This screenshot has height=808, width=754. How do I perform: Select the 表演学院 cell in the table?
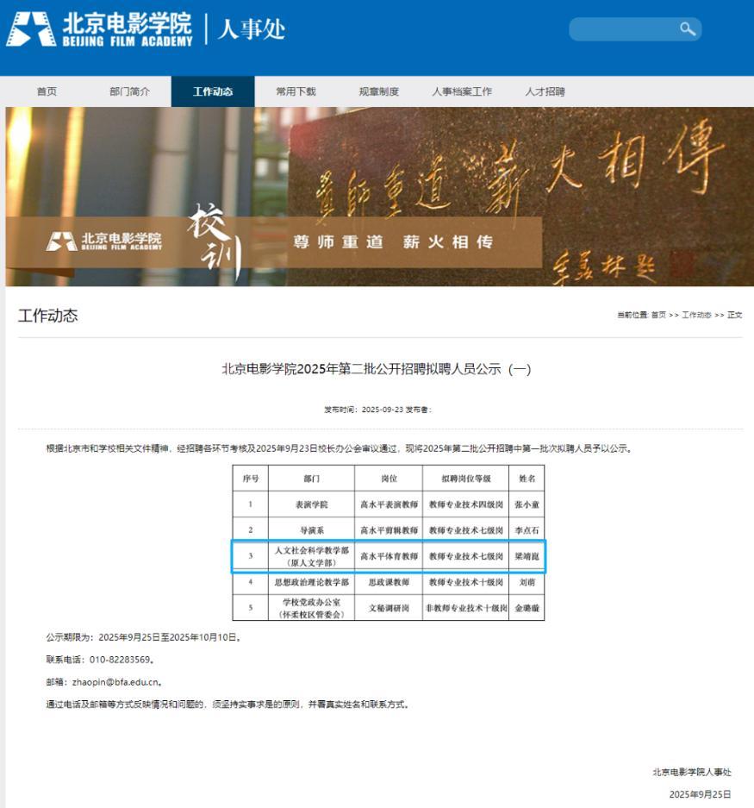click(310, 504)
